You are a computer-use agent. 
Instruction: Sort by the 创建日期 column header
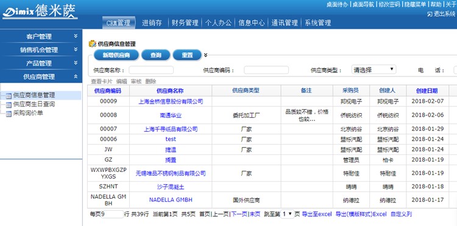coord(427,91)
